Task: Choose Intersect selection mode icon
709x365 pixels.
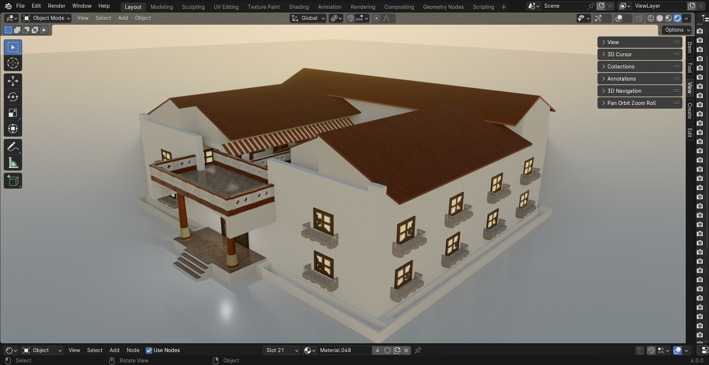Action: (44, 30)
